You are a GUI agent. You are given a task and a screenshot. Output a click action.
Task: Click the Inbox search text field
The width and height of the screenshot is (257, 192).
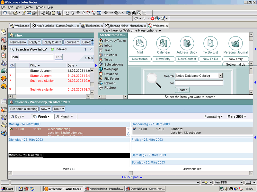[x=36, y=57]
